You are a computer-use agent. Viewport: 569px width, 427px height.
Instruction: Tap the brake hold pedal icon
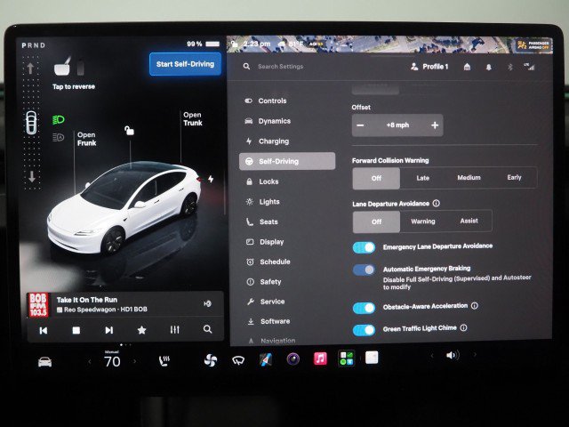click(62, 67)
